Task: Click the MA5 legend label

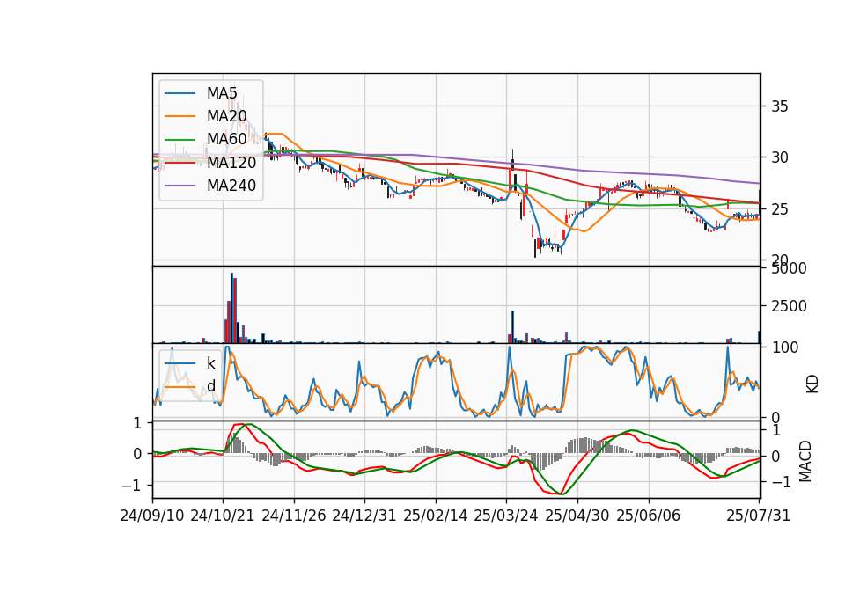Action: pos(222,93)
